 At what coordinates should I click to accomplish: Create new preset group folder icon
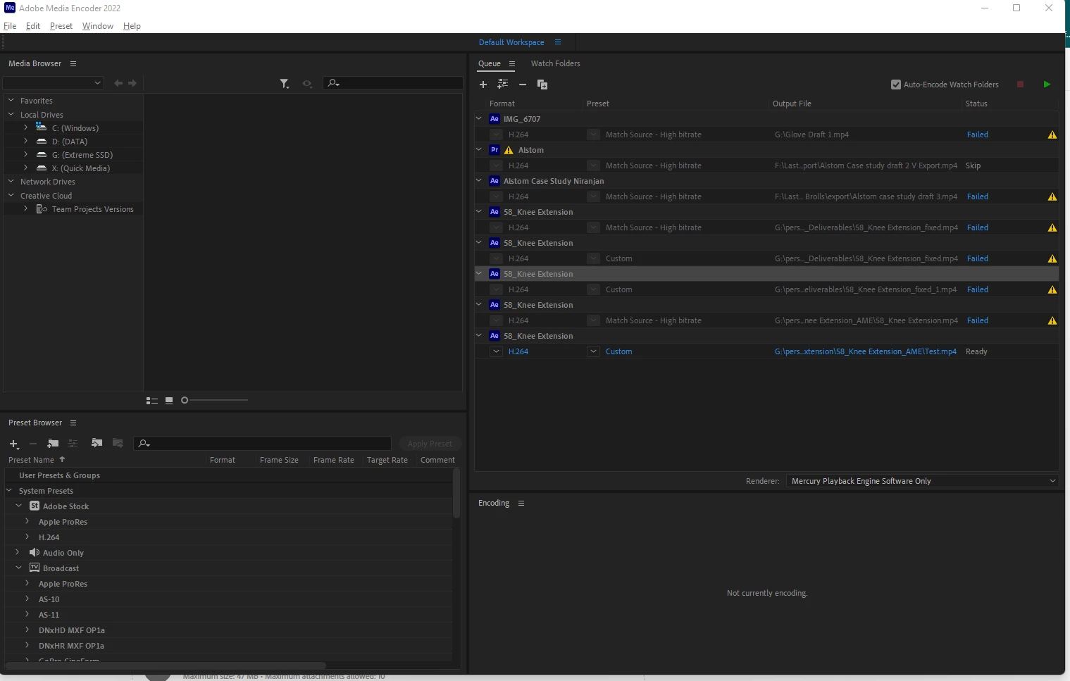point(53,444)
